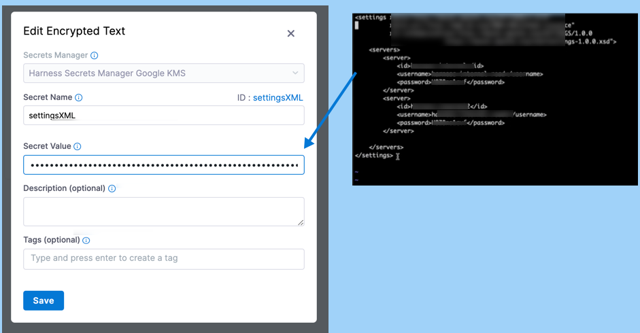Click the Edit Encrypted Text heading

coord(74,31)
